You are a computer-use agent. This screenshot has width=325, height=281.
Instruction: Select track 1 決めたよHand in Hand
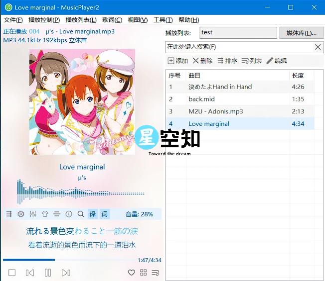click(240, 87)
